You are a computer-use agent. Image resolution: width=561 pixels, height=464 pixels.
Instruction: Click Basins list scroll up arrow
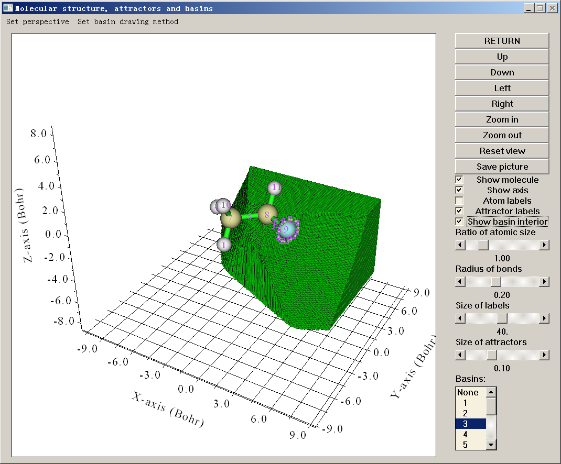[491, 392]
